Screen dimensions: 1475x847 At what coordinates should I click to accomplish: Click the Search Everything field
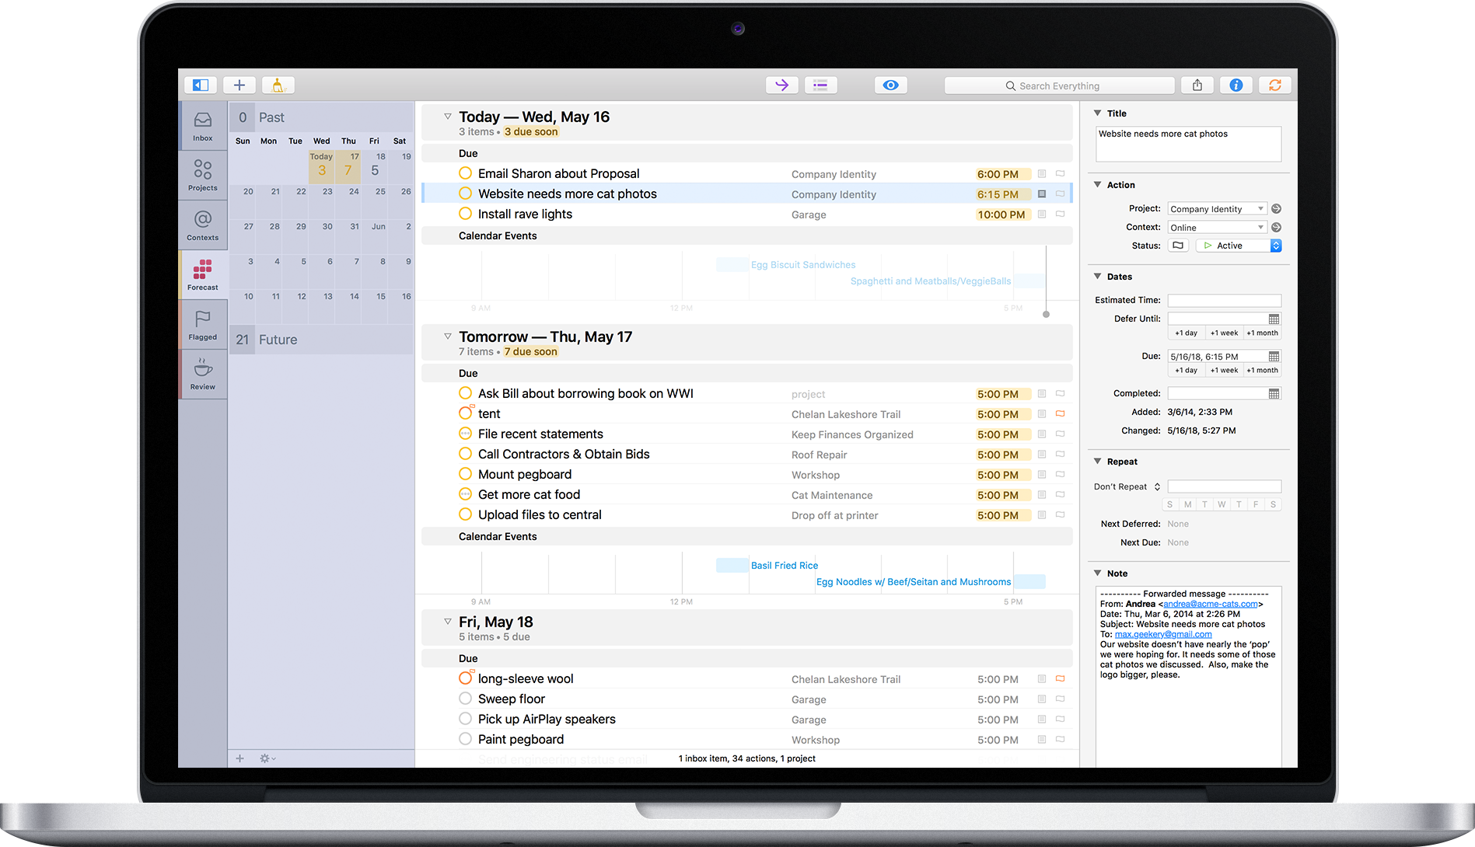coord(1059,85)
